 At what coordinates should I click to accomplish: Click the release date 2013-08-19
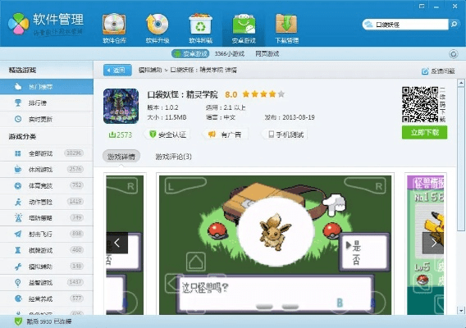[299, 117]
